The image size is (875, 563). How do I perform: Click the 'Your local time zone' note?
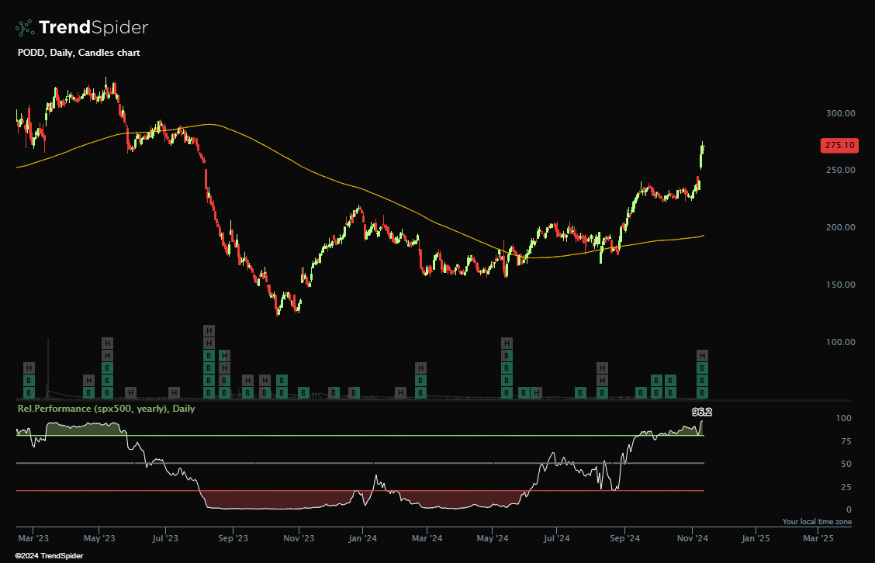817,522
